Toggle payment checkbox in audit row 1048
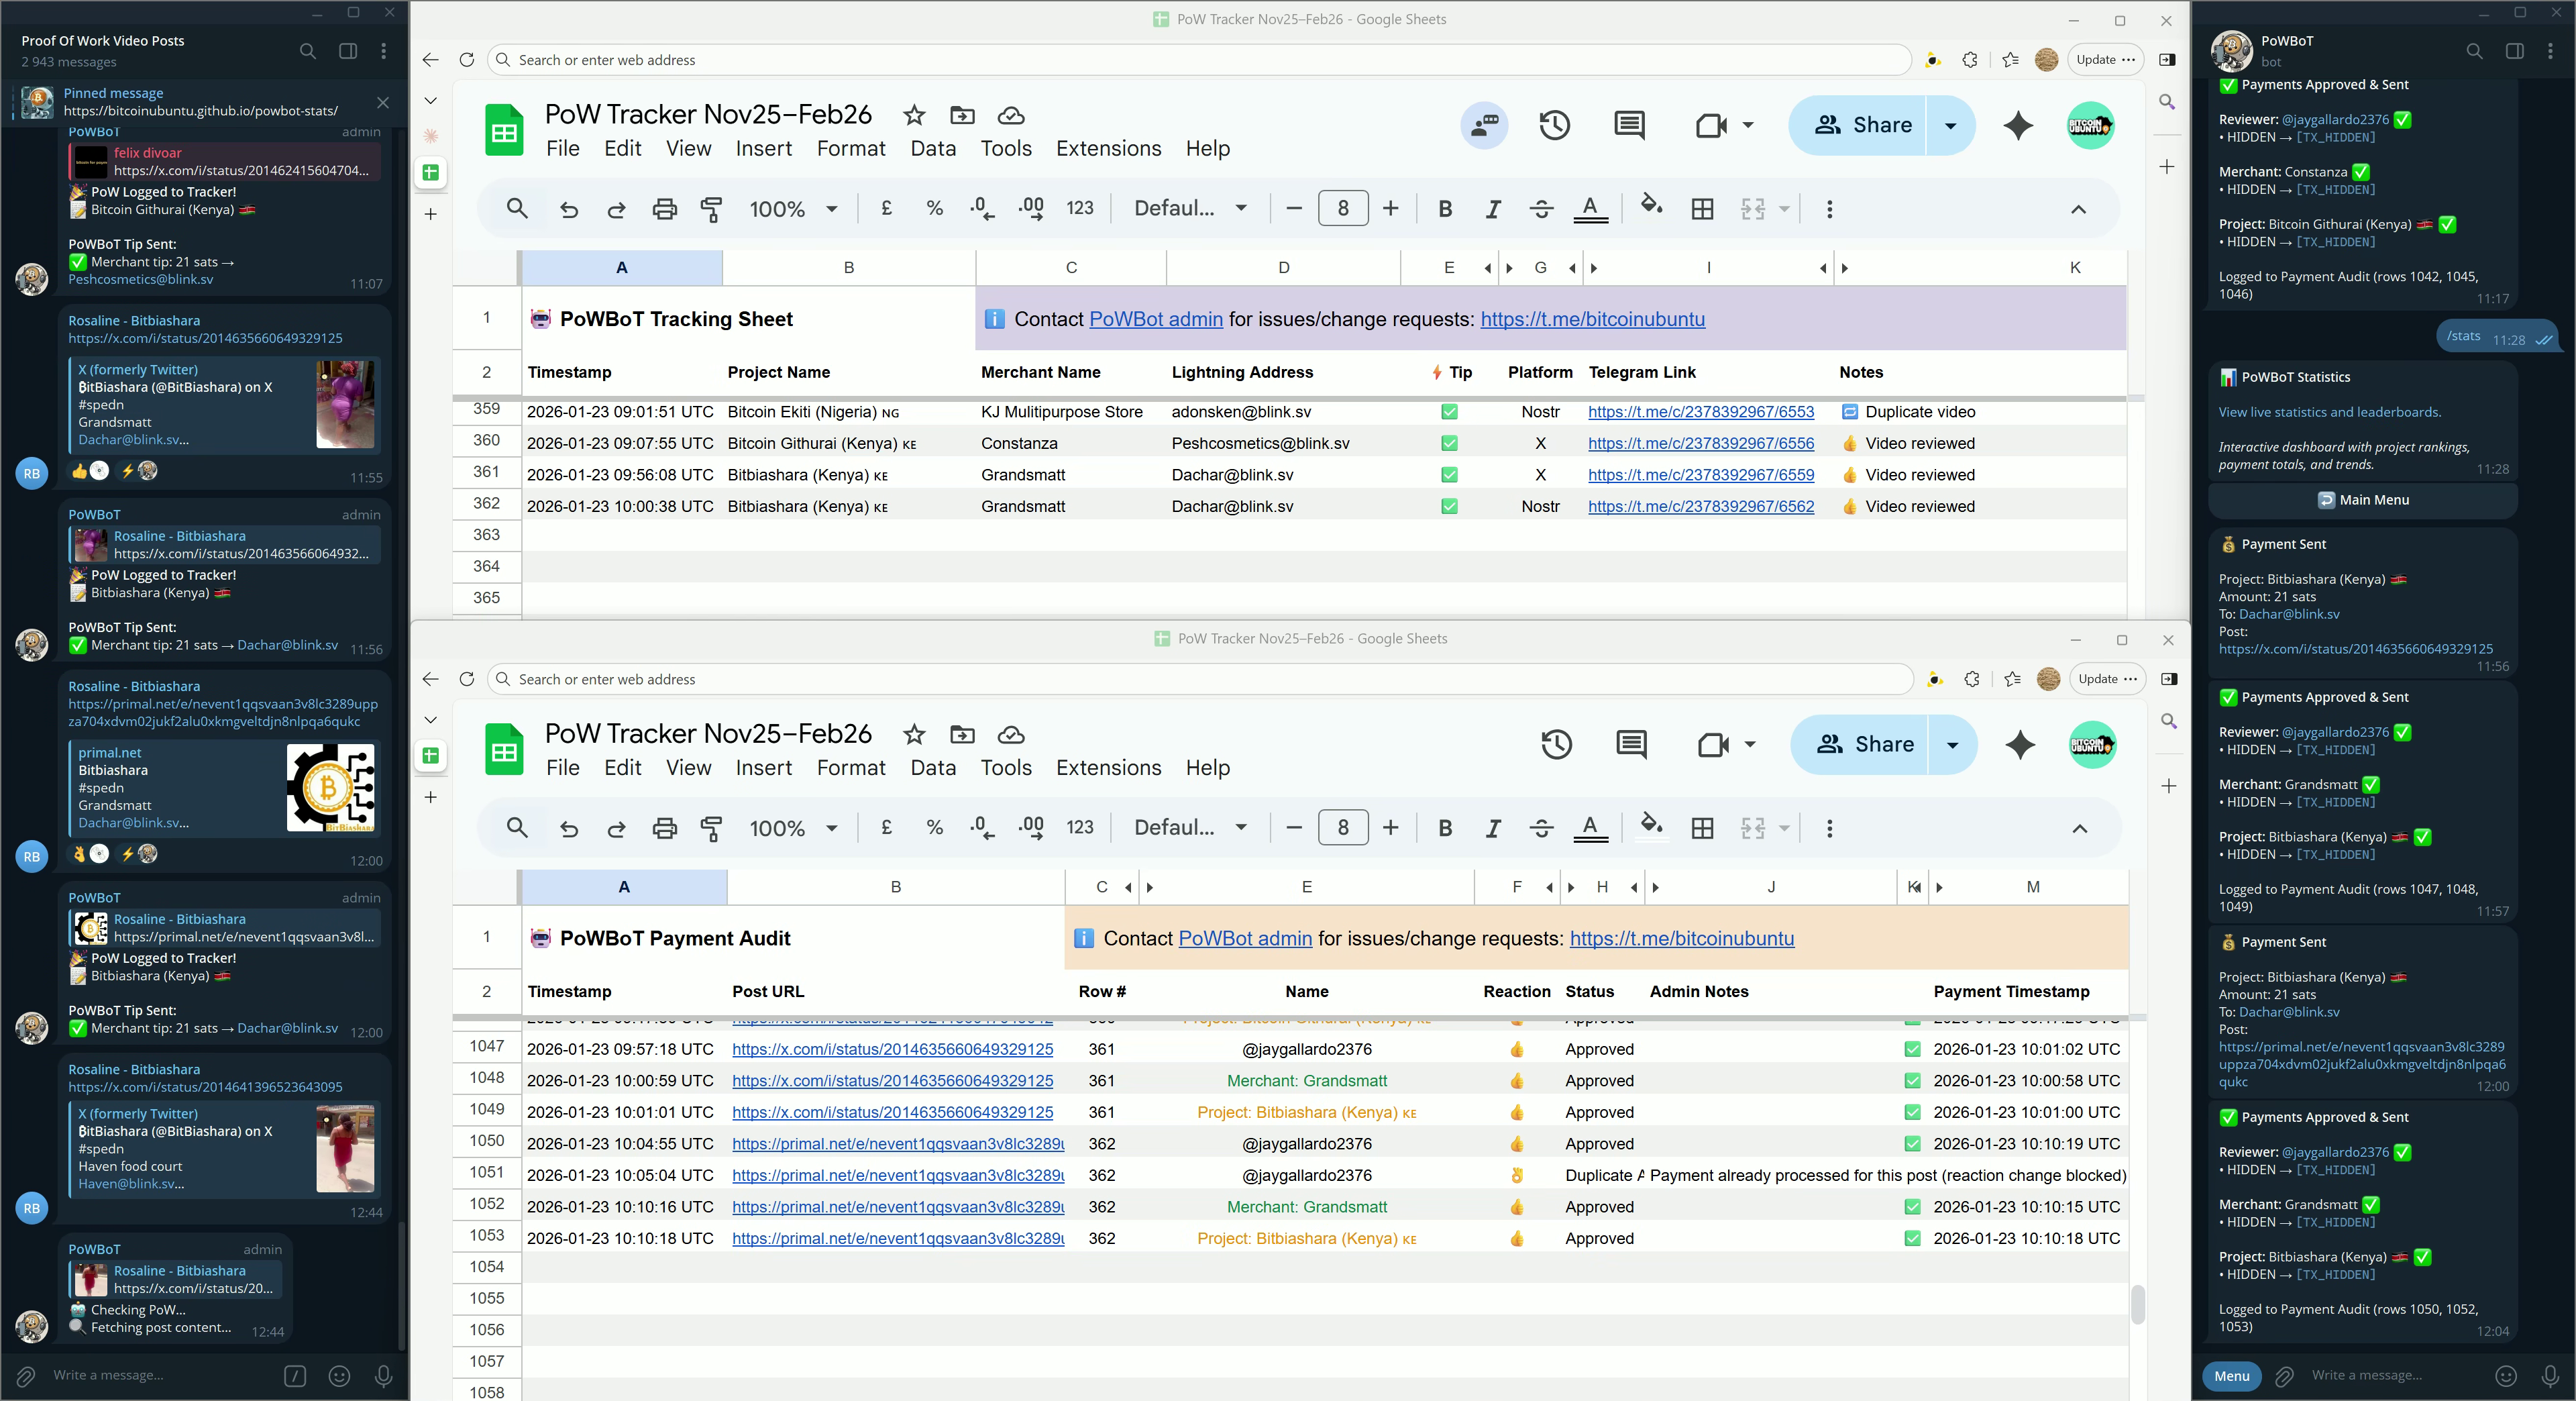The height and width of the screenshot is (1401, 2576). pos(1912,1081)
